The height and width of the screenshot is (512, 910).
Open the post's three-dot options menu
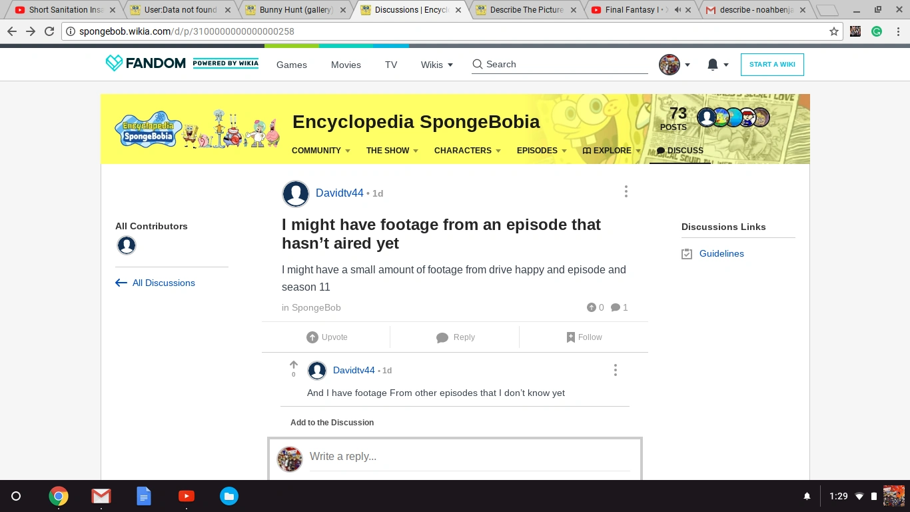[626, 192]
